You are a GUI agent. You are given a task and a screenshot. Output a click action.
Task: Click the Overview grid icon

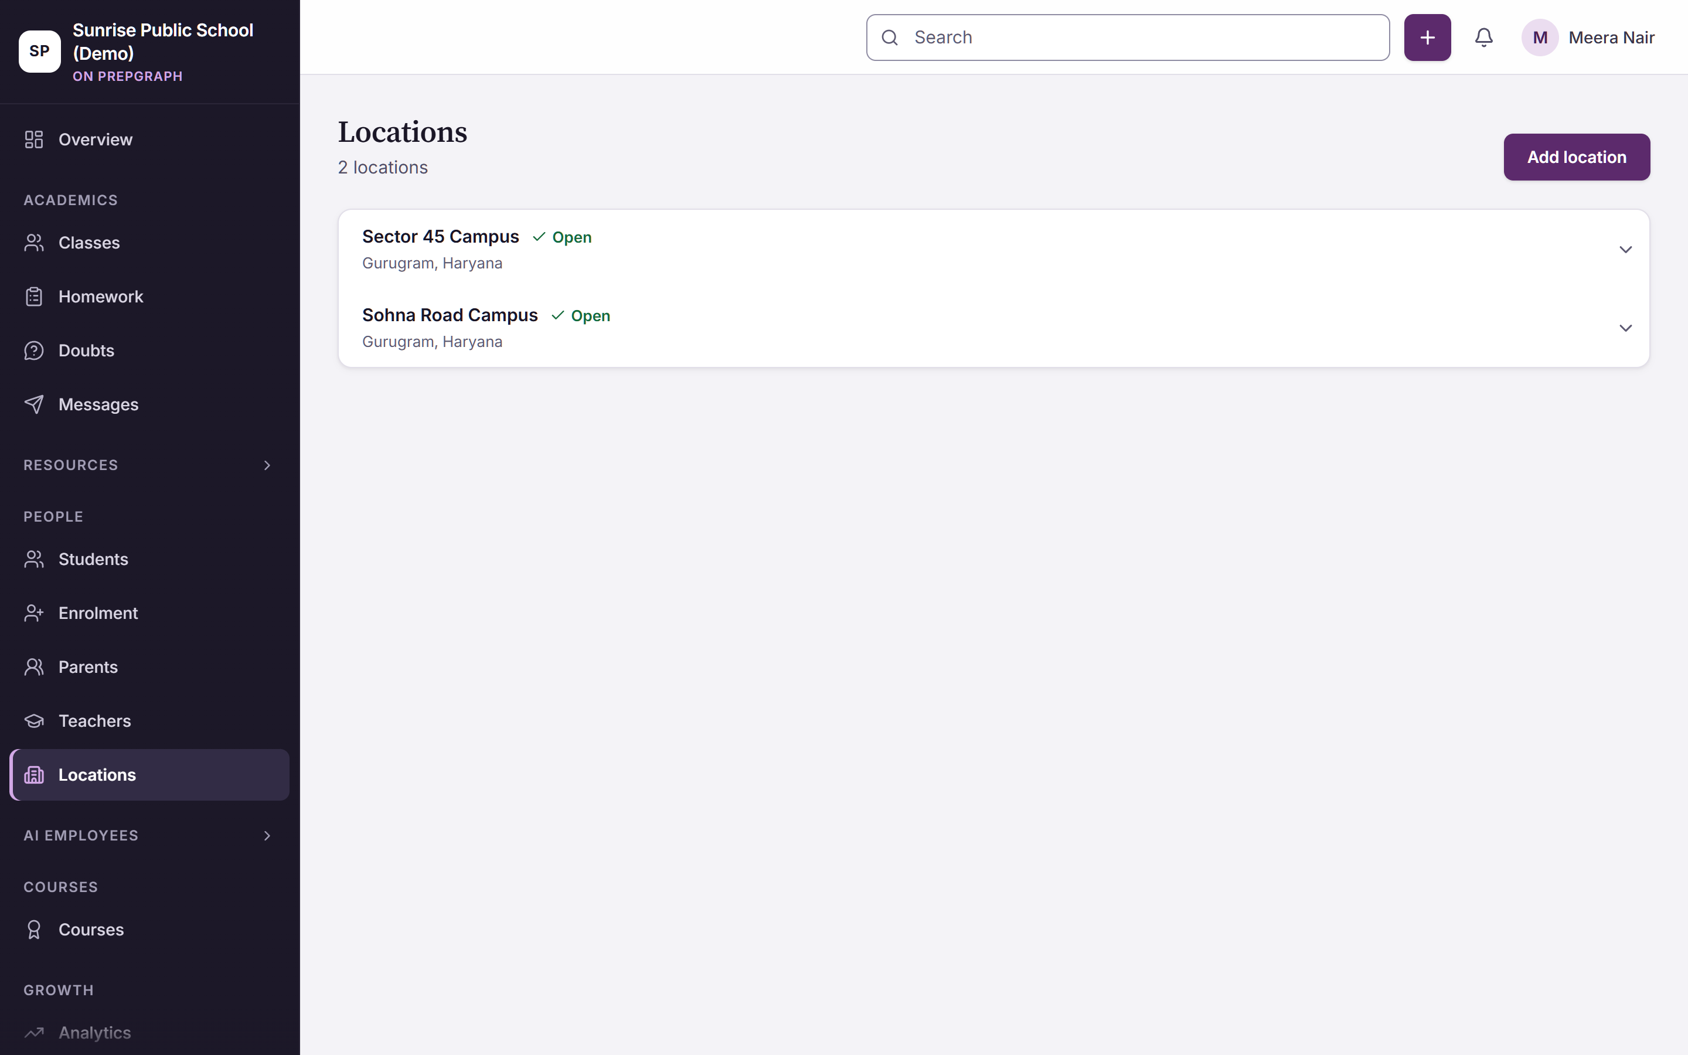(x=33, y=139)
